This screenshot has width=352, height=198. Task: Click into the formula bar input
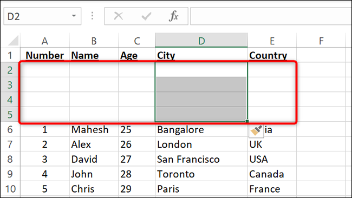coord(271,16)
